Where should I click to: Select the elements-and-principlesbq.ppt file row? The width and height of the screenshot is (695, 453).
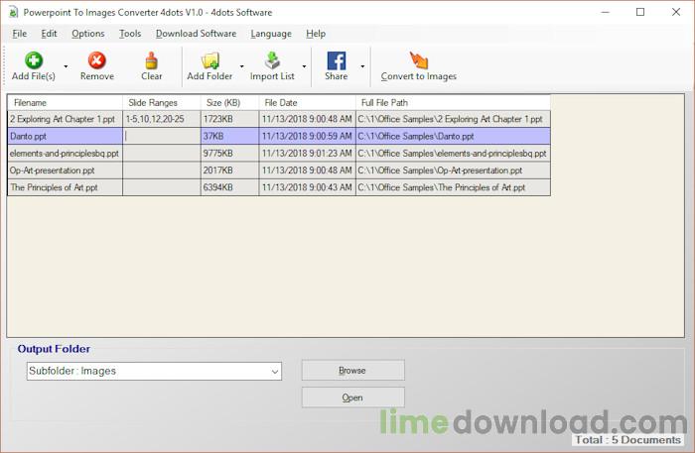click(x=279, y=153)
